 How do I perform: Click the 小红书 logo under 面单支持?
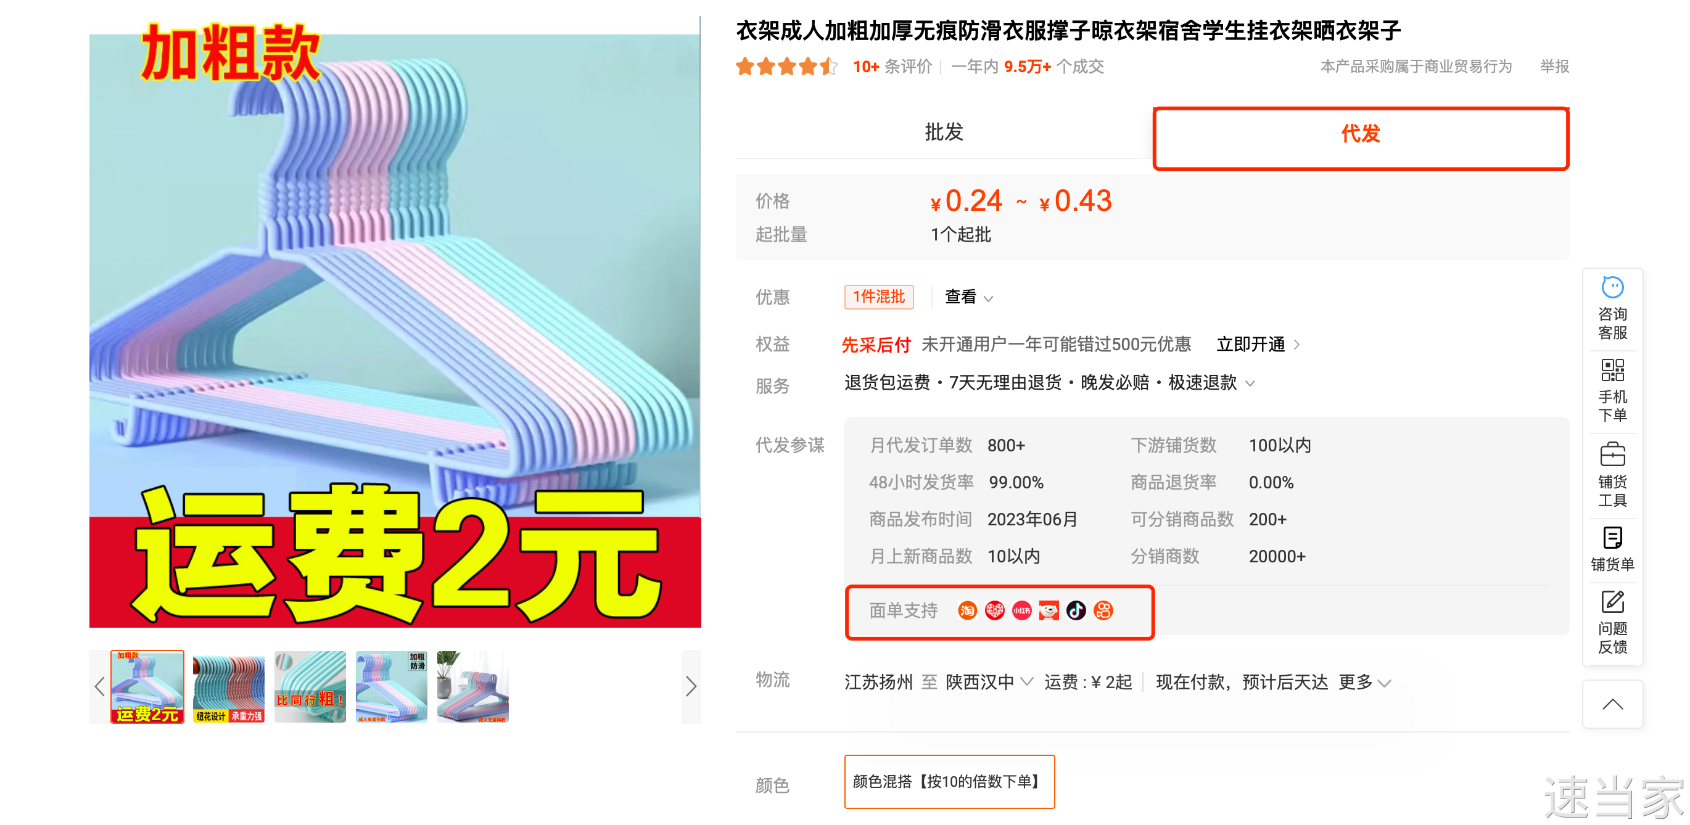pos(1021,610)
